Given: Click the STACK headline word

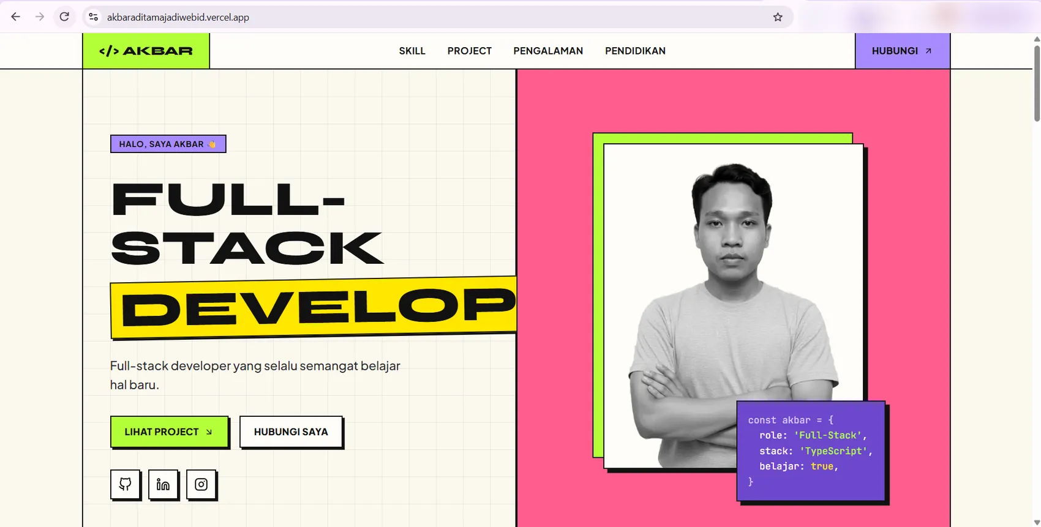Looking at the screenshot, I should (x=247, y=248).
